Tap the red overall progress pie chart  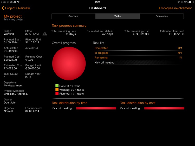pos(69,63)
